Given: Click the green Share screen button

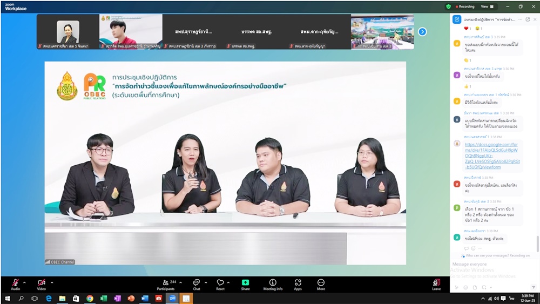Looking at the screenshot, I should pos(245,285).
